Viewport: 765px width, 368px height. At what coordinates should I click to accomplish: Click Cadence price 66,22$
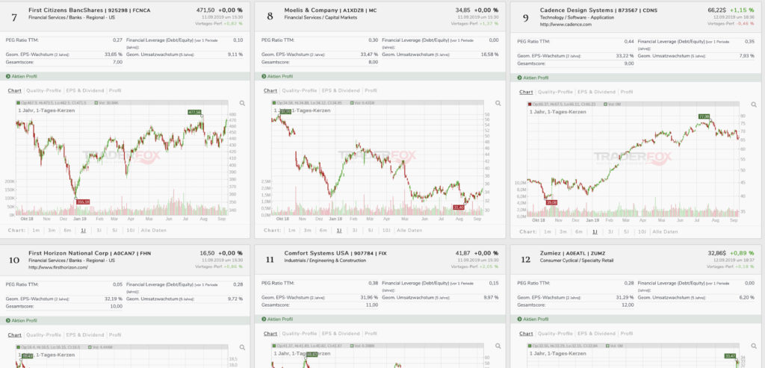point(718,10)
